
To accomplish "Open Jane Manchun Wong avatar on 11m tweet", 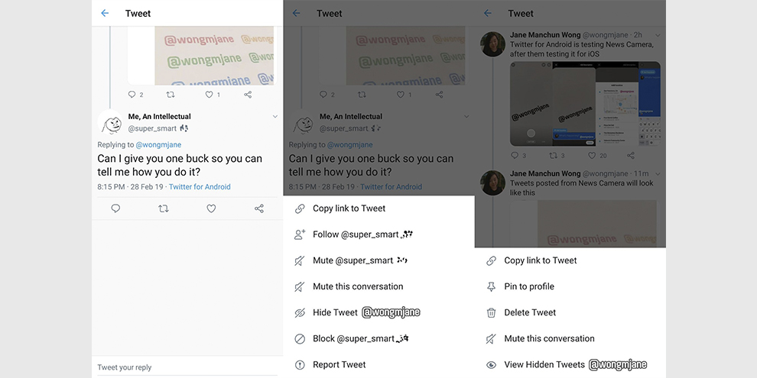I will click(493, 183).
